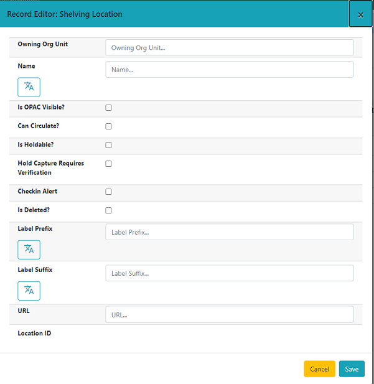This screenshot has height=384, width=374.
Task: Focus the Label Prefix input field
Action: pyautogui.click(x=229, y=232)
